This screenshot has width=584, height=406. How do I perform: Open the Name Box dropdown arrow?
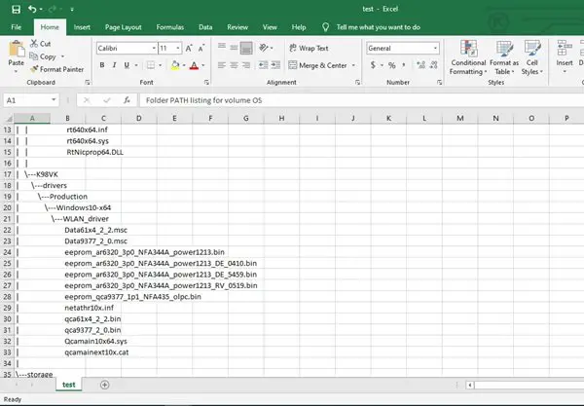pos(54,100)
